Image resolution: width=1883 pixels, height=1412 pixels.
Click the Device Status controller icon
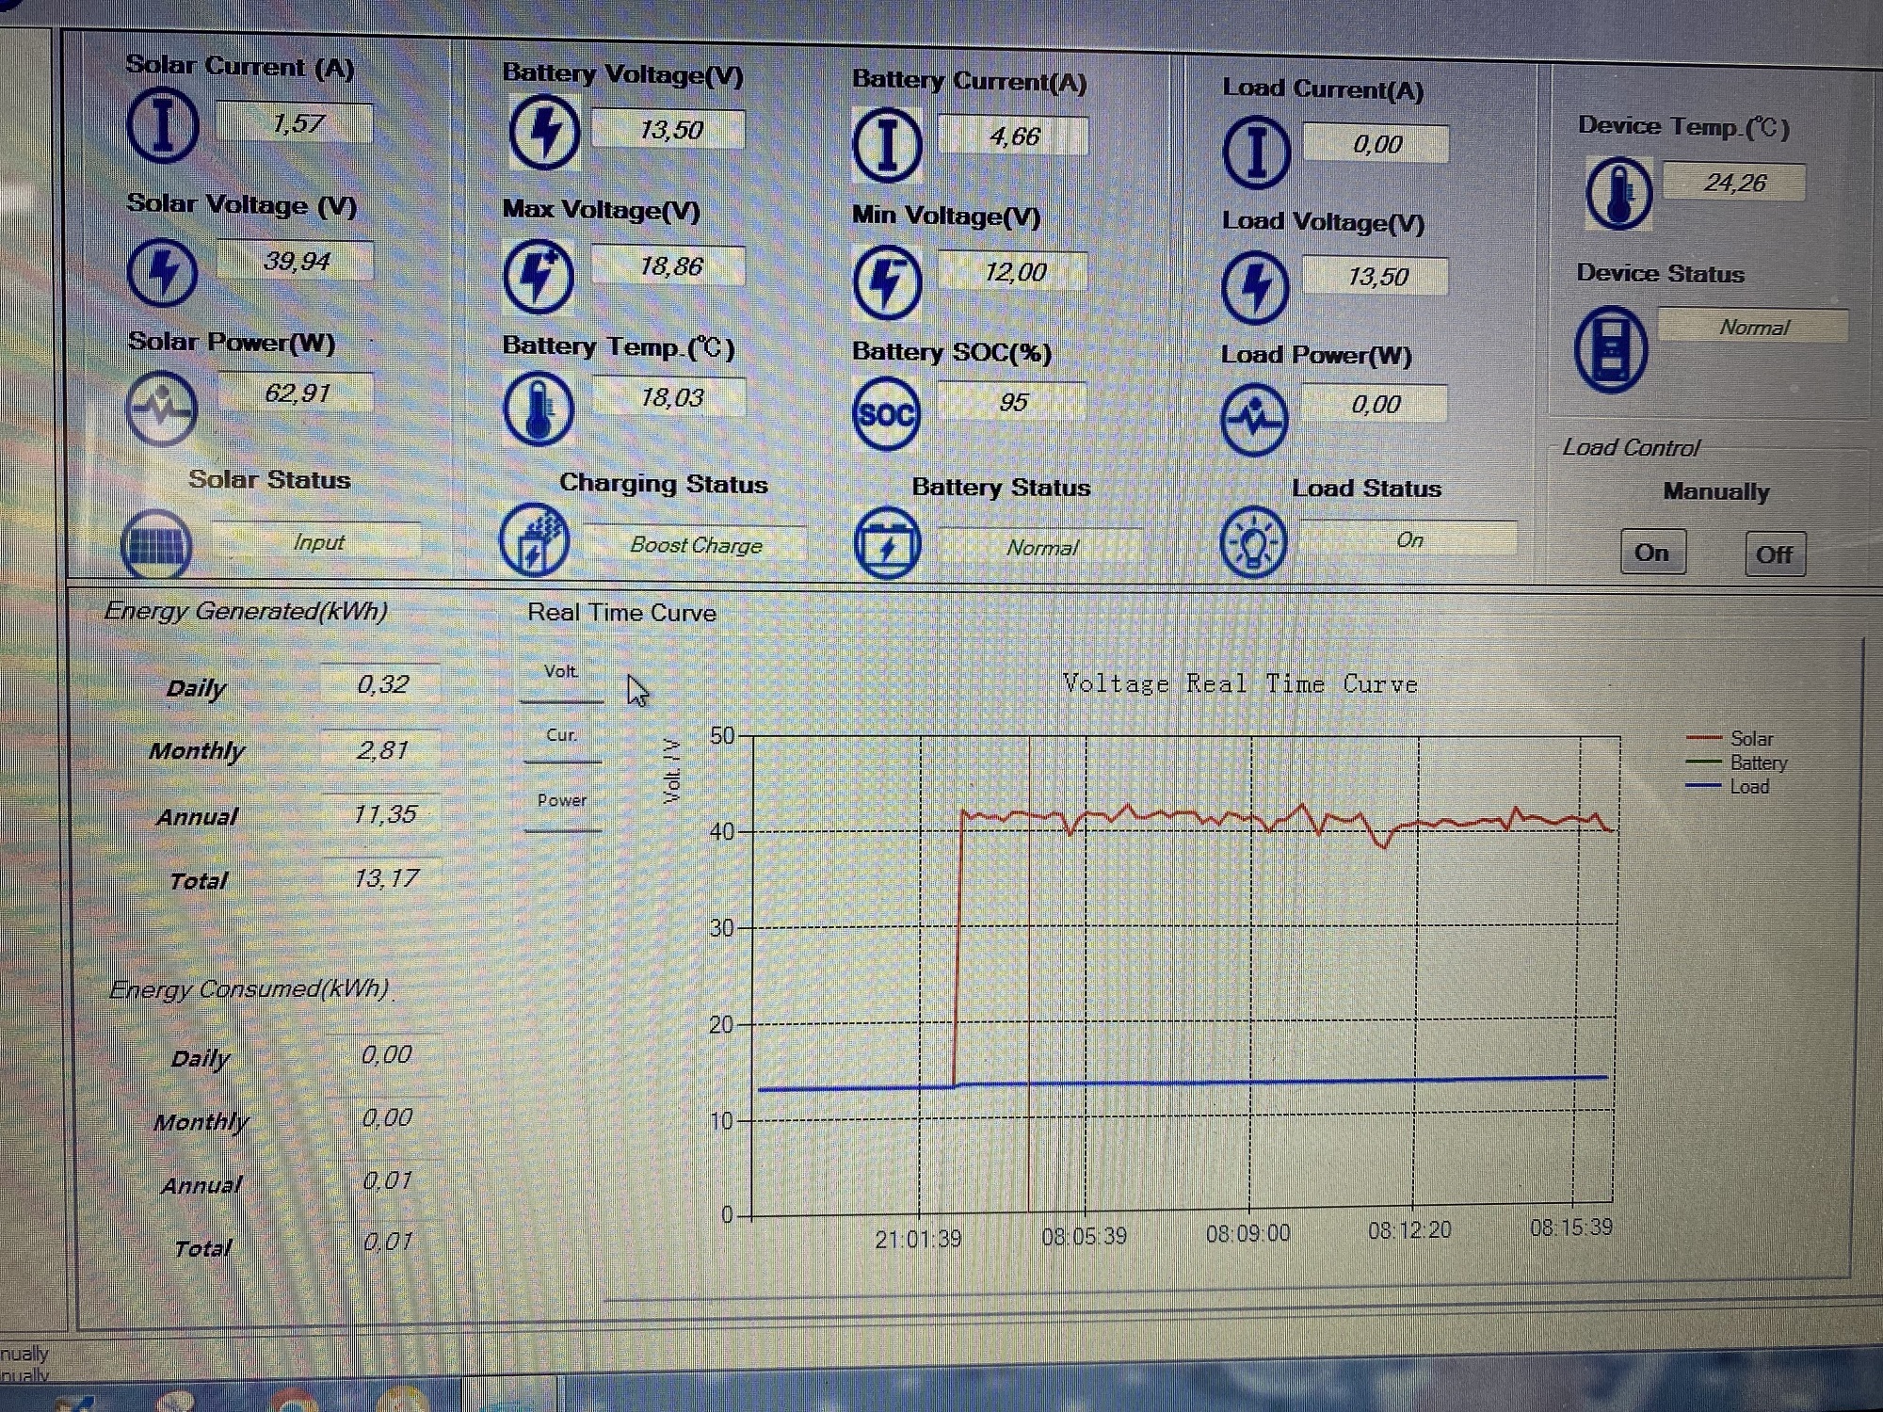1610,349
